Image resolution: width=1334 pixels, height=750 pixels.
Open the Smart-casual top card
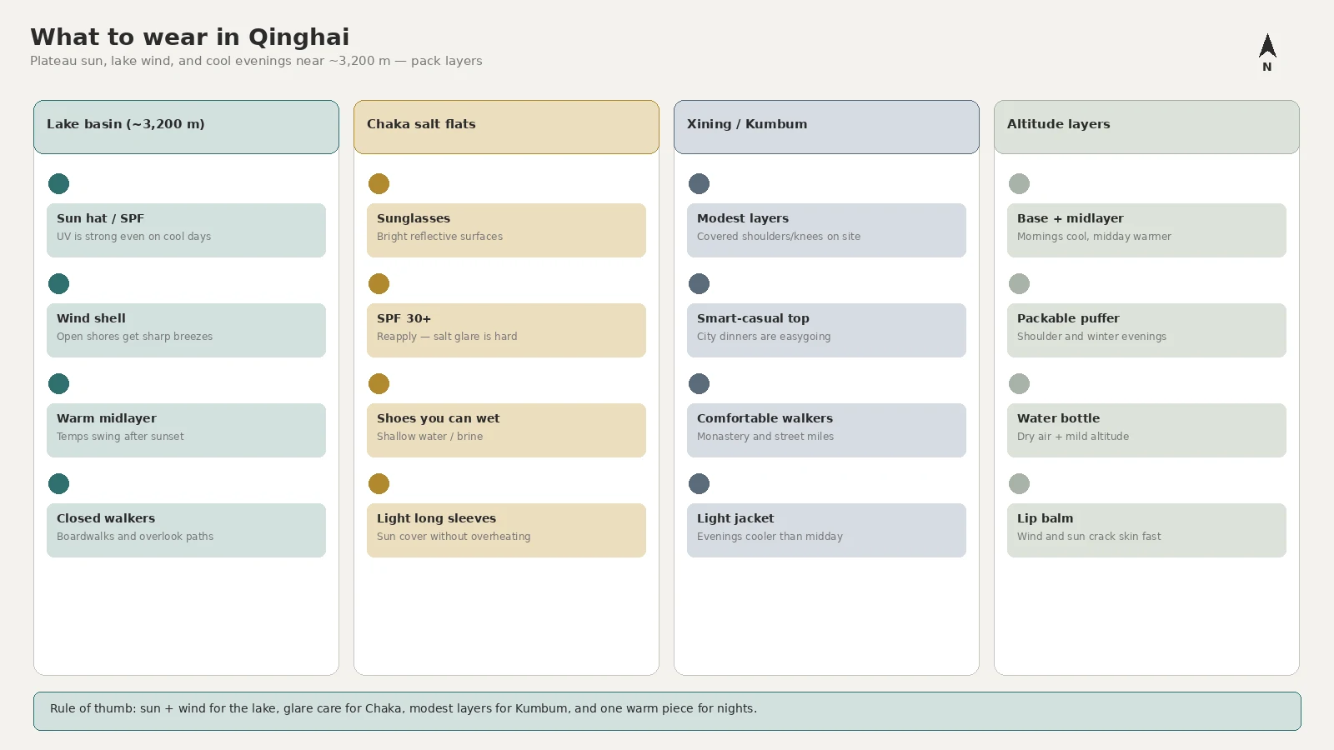point(826,330)
